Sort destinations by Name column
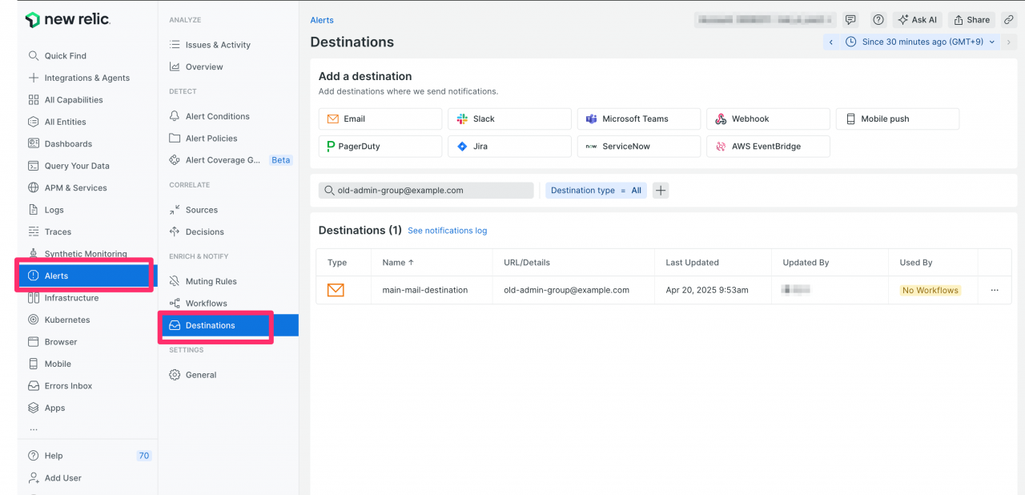 [x=398, y=263]
